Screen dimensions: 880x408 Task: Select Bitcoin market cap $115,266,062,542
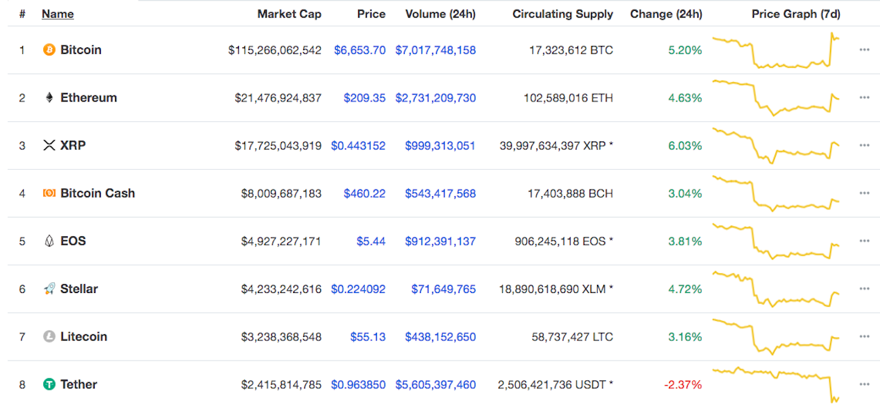275,50
